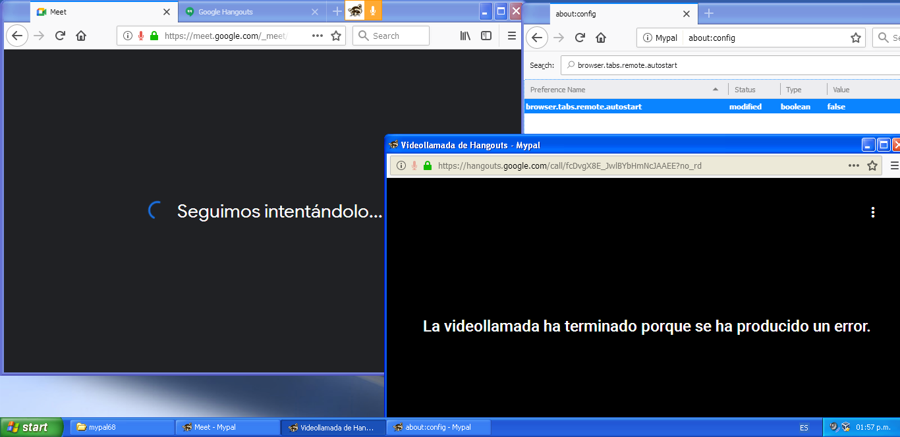Sort by Value column header
900x437 pixels.
863,90
